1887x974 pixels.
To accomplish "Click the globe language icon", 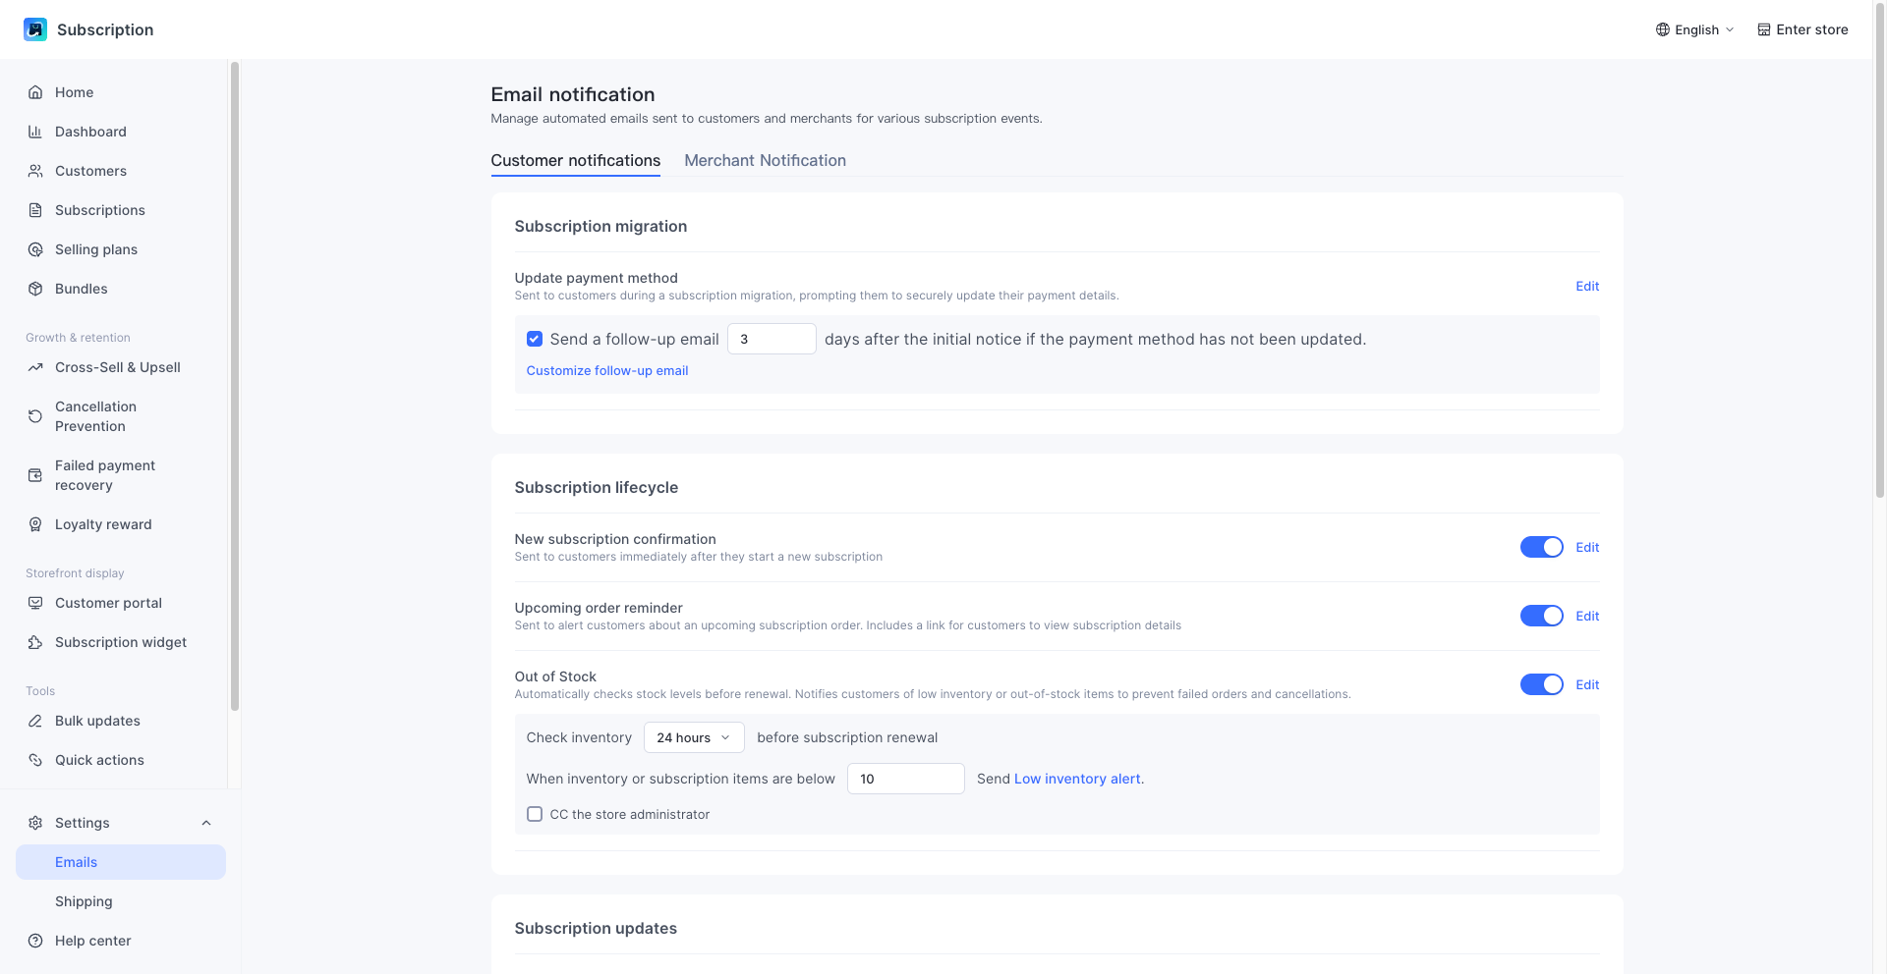I will point(1663,29).
